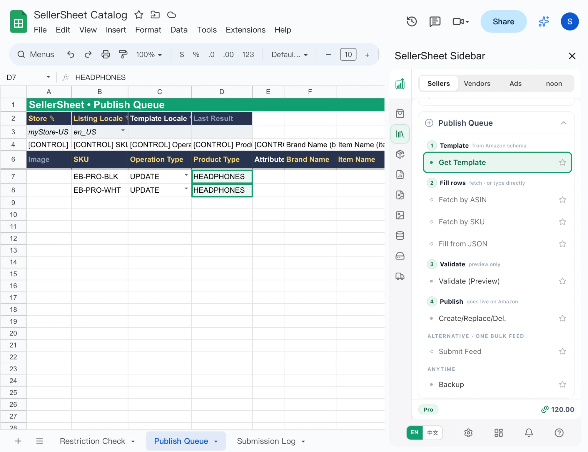
Task: Open the sidebar shopping bag icon
Action: (x=400, y=114)
